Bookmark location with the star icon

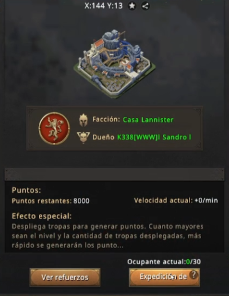click(x=132, y=6)
